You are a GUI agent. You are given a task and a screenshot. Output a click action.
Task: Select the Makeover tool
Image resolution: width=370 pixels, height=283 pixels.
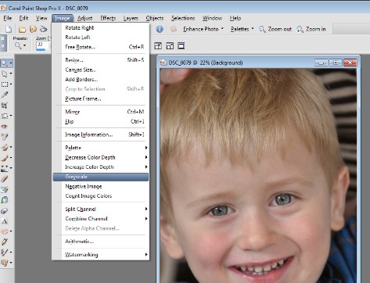(x=5, y=137)
